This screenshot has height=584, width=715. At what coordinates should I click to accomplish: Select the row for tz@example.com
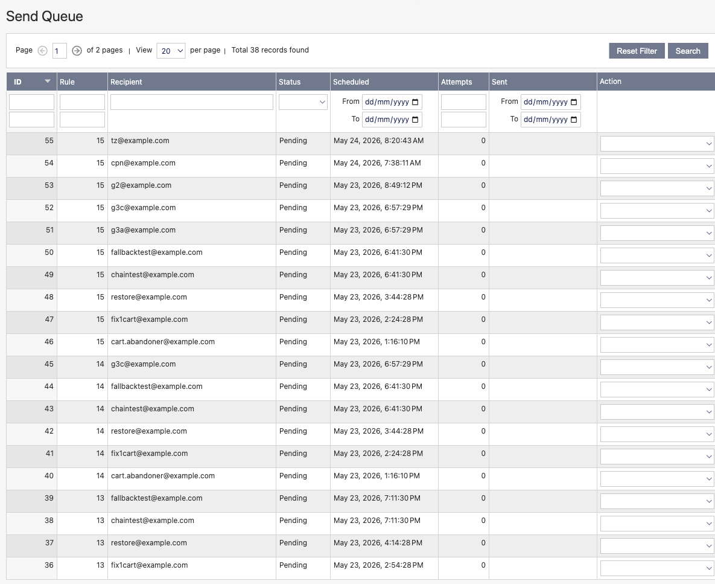[x=360, y=144]
